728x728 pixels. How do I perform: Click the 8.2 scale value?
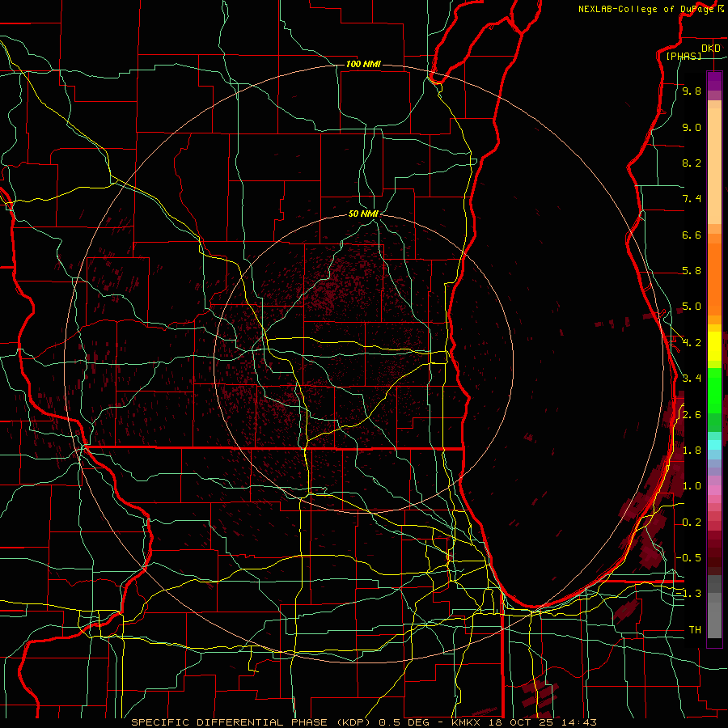point(692,163)
